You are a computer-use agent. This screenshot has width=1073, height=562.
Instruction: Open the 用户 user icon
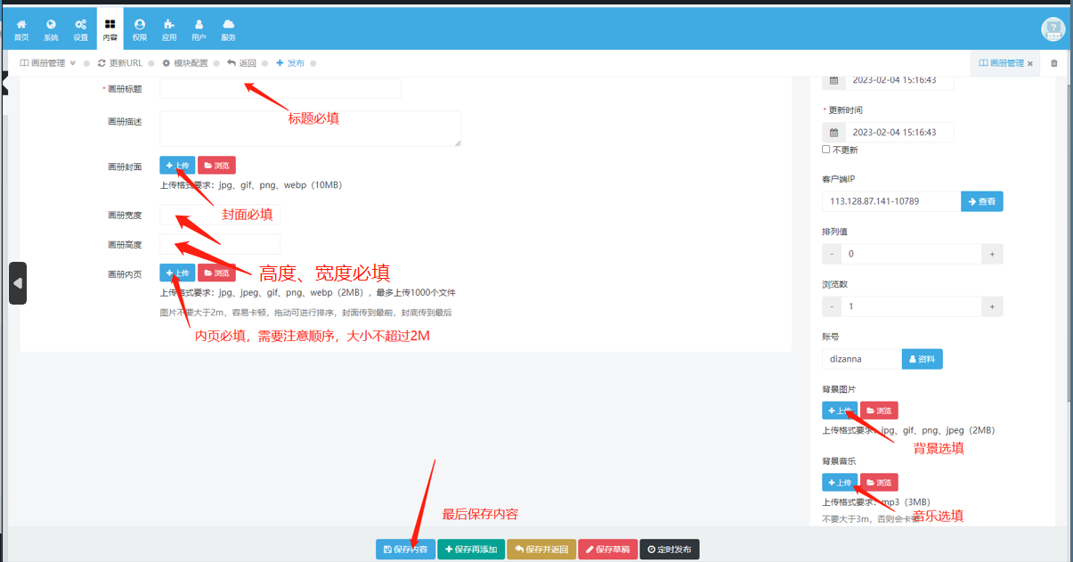199,29
